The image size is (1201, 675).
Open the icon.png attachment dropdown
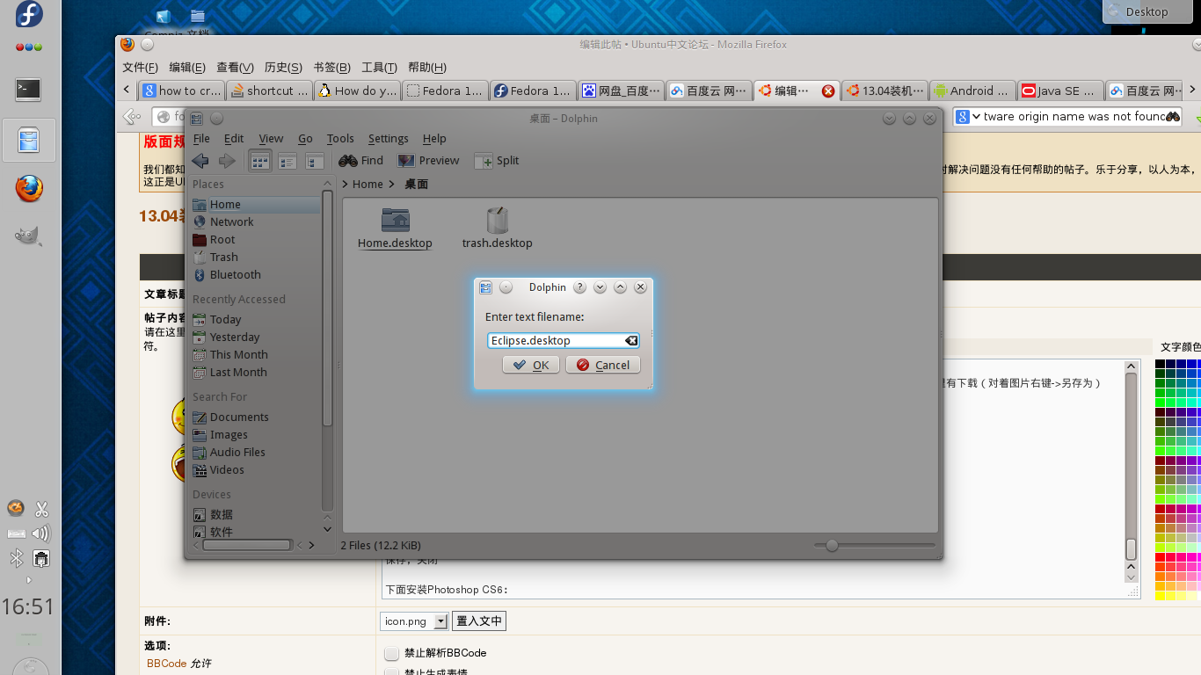[440, 621]
